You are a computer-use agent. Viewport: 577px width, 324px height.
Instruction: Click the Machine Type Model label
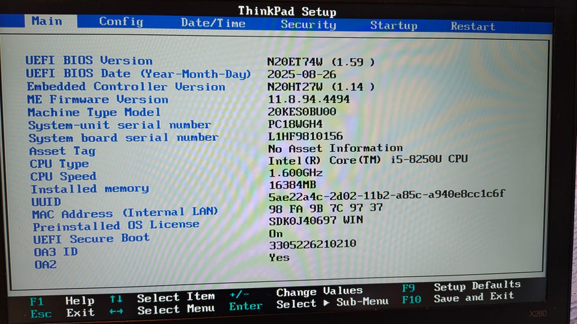94,112
